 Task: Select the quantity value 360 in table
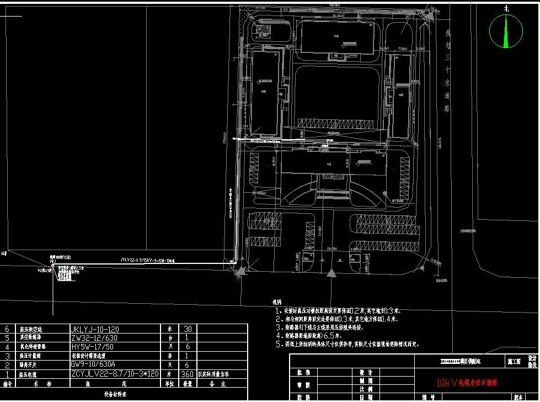(186, 374)
